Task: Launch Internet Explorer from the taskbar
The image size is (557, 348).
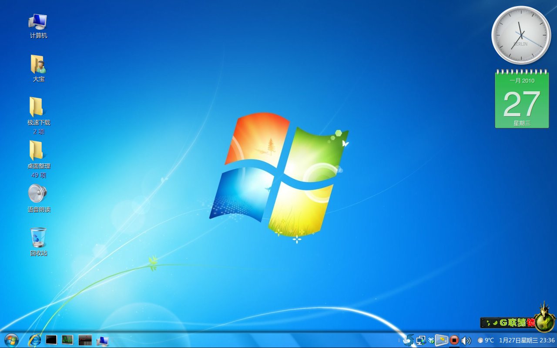Action: pyautogui.click(x=35, y=340)
